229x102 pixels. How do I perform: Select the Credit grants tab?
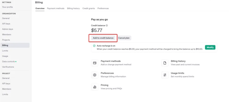point(88,8)
